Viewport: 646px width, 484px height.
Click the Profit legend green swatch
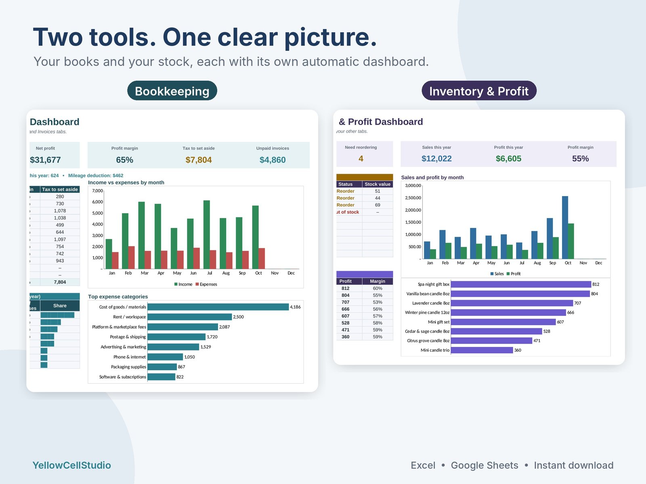[x=508, y=274]
